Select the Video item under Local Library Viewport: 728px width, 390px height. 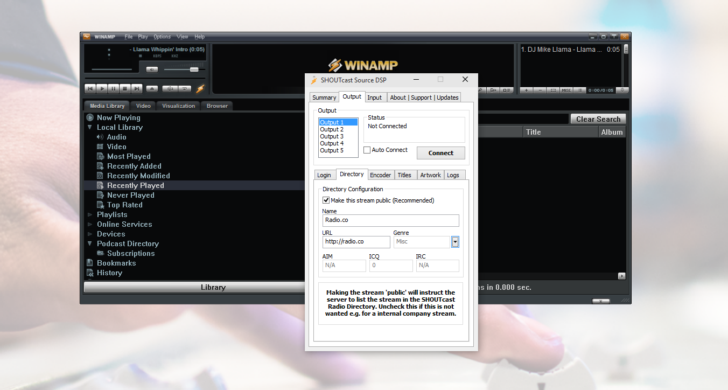point(116,147)
